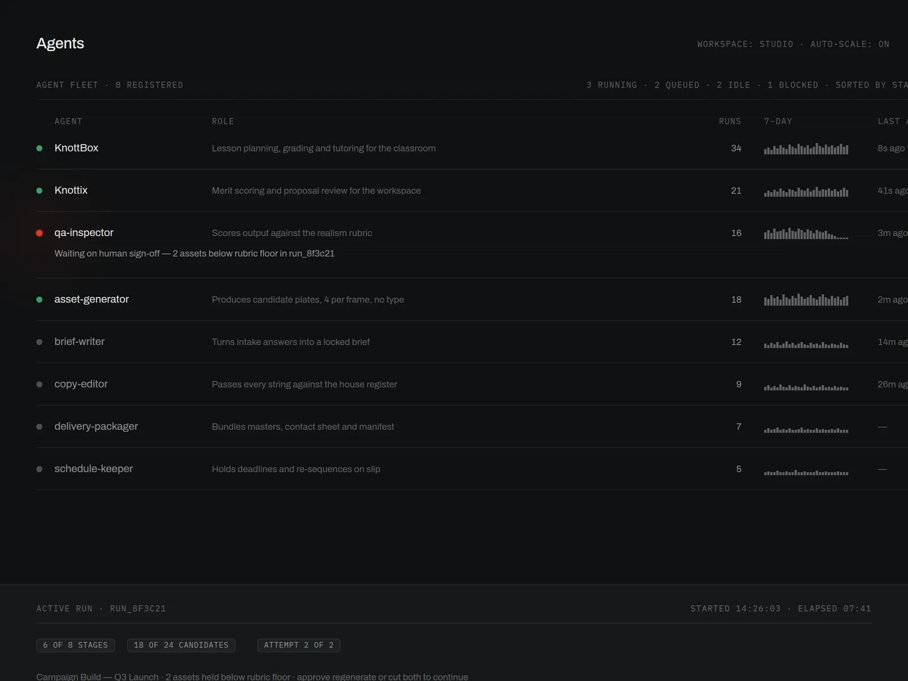Viewport: 908px width, 681px height.
Task: Select the KnottBox agent name
Action: click(76, 148)
